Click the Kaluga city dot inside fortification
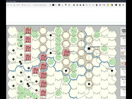Viewport: 132px width, 99px height. tap(66, 71)
